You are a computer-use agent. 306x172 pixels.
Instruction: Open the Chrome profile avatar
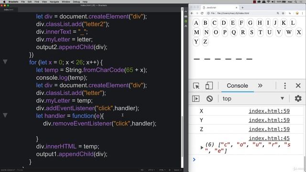[x=297, y=13]
